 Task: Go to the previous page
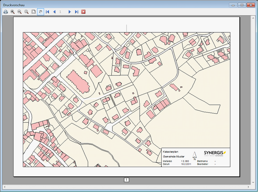point(54,12)
